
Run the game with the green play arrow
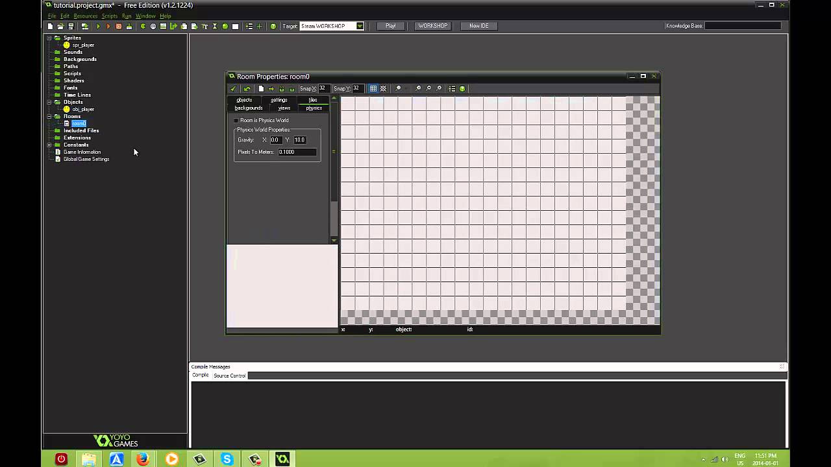pos(99,26)
